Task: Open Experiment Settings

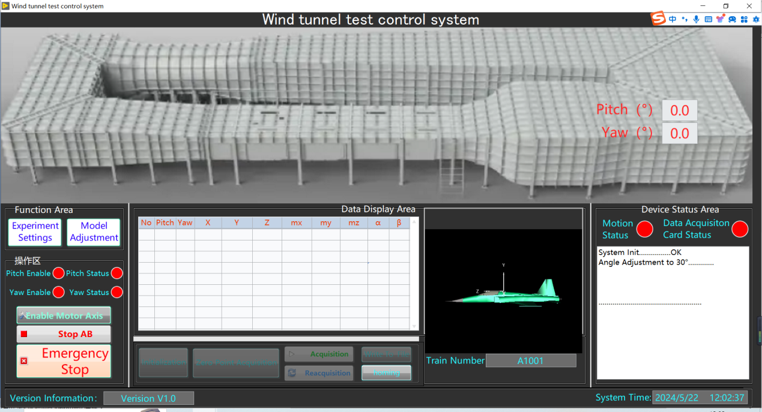Action: pos(35,232)
